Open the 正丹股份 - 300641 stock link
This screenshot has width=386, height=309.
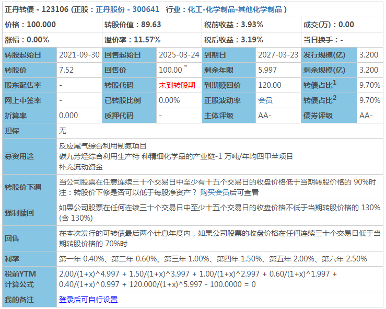127,9
